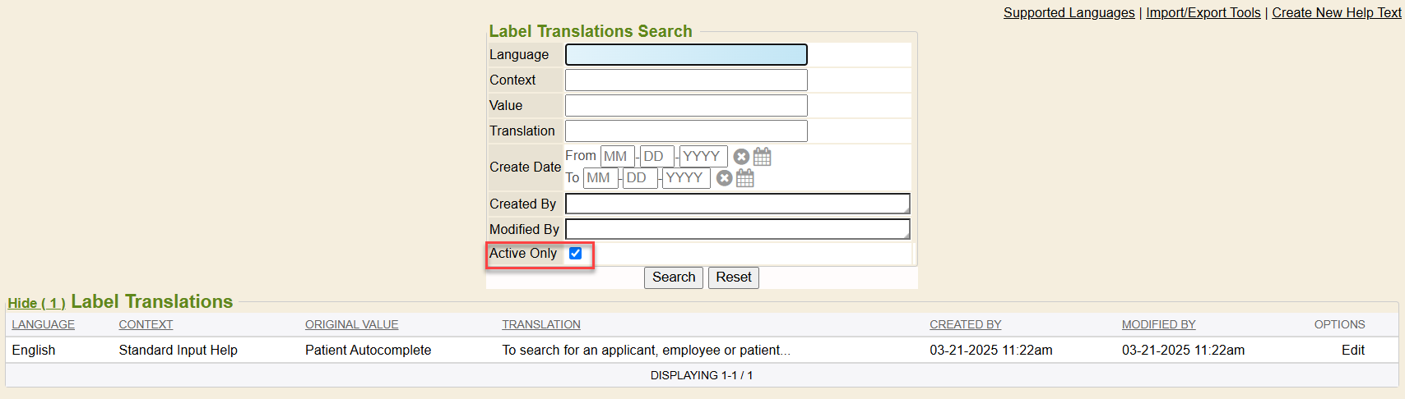The height and width of the screenshot is (399, 1405).
Task: Open Import/Export Tools link
Action: pyautogui.click(x=1203, y=12)
